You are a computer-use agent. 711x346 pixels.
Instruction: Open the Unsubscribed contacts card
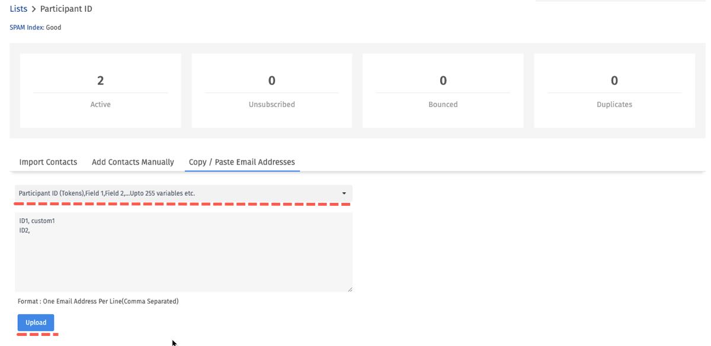click(x=271, y=90)
